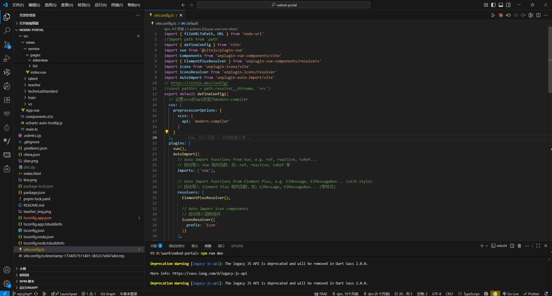Expand the NPM 脚本 section
Screen dimensions: 552x296
(27, 281)
